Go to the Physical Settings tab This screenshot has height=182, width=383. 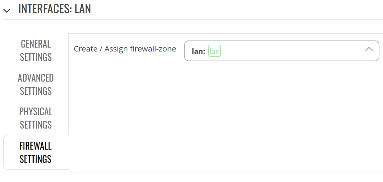[x=36, y=118]
